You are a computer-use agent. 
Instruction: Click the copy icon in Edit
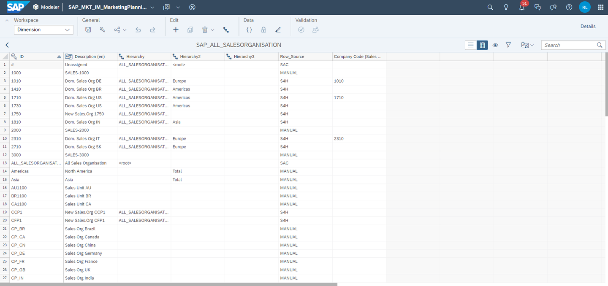pos(190,30)
